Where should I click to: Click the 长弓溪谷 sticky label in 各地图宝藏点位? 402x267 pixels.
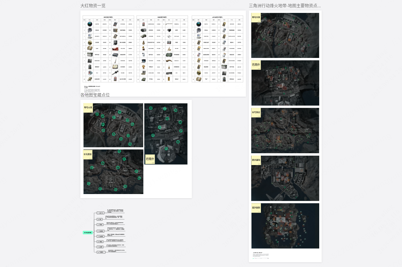click(88, 155)
